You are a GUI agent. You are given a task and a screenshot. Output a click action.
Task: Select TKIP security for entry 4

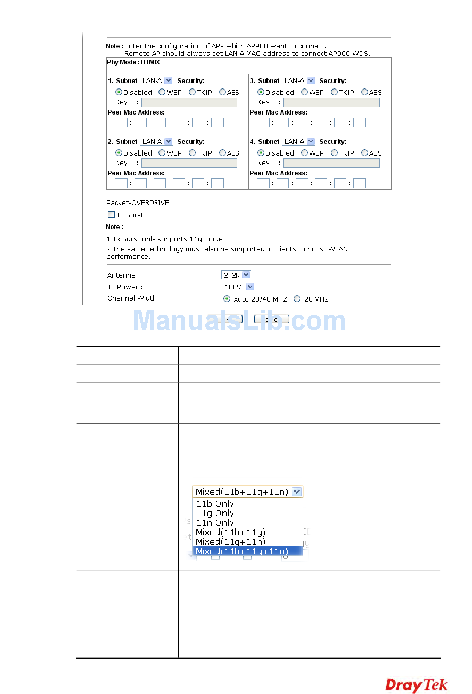click(x=334, y=153)
